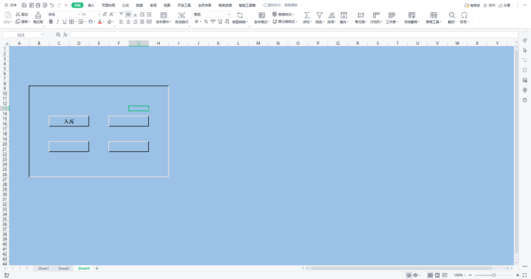
Task: Expand the Name Box dropdown showing G13
Action: pos(42,34)
